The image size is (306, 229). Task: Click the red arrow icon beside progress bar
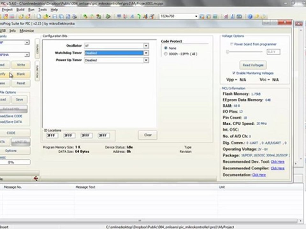coord(36,178)
